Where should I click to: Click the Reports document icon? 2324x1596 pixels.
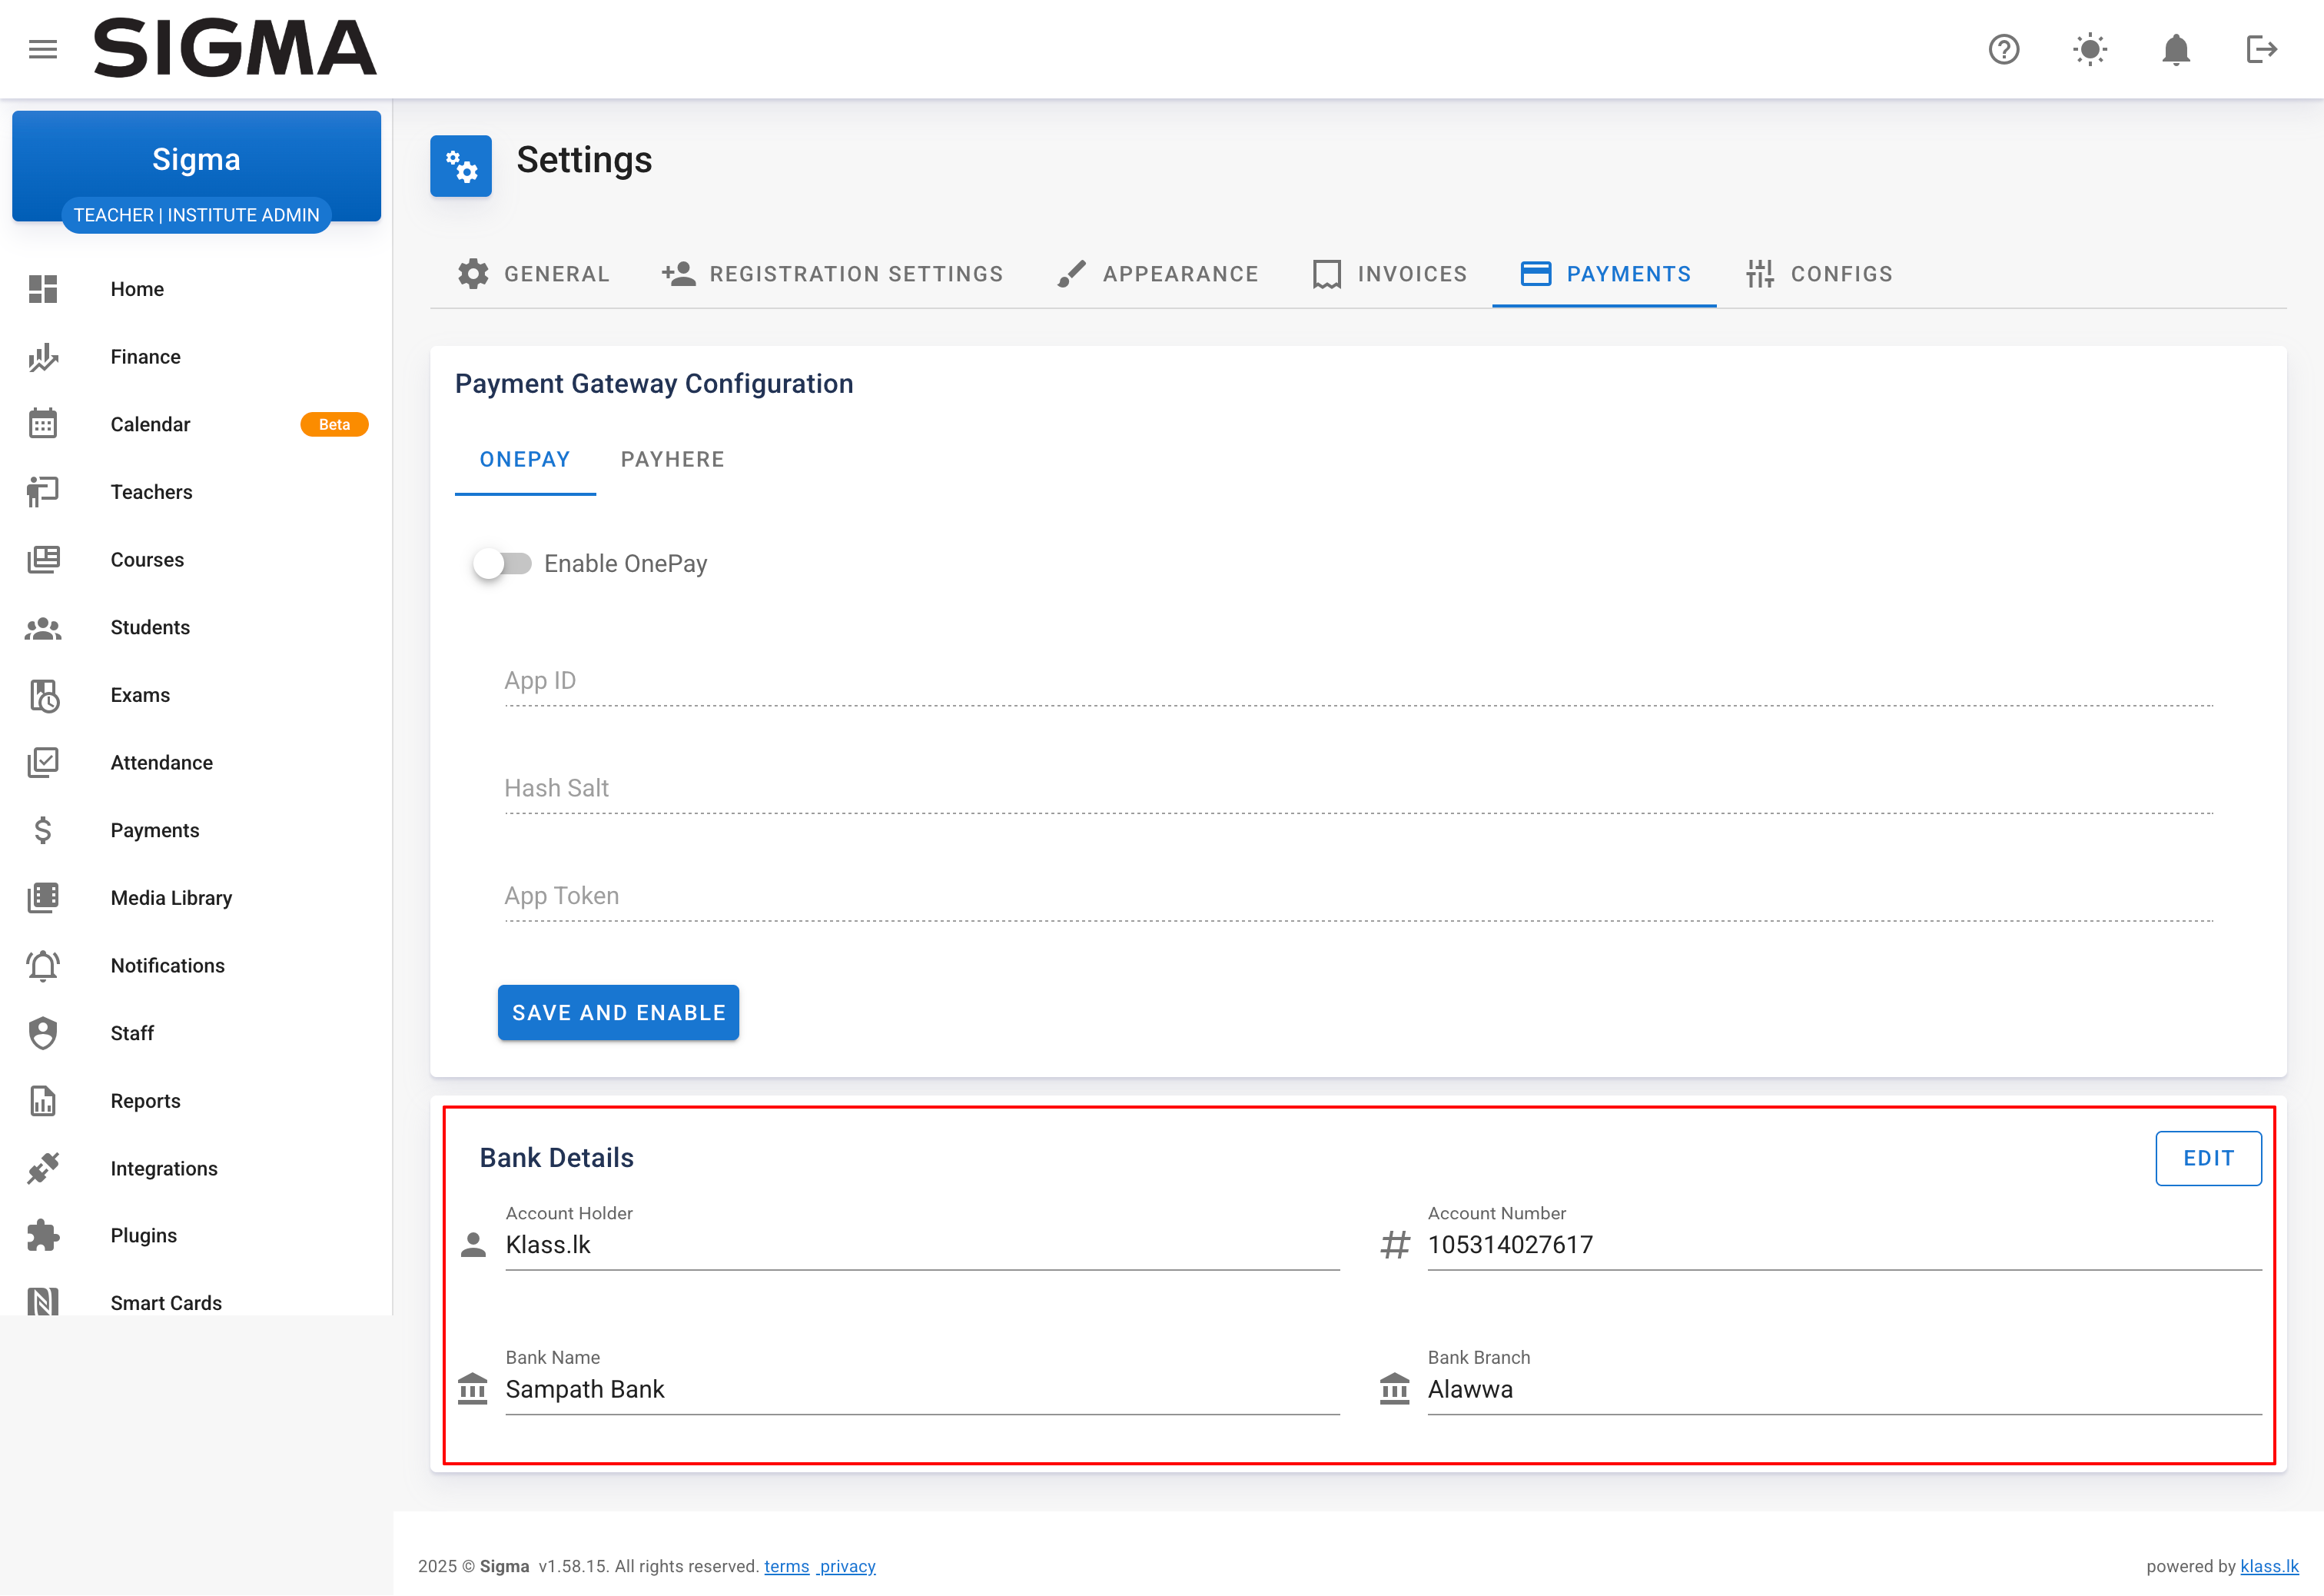43,1101
